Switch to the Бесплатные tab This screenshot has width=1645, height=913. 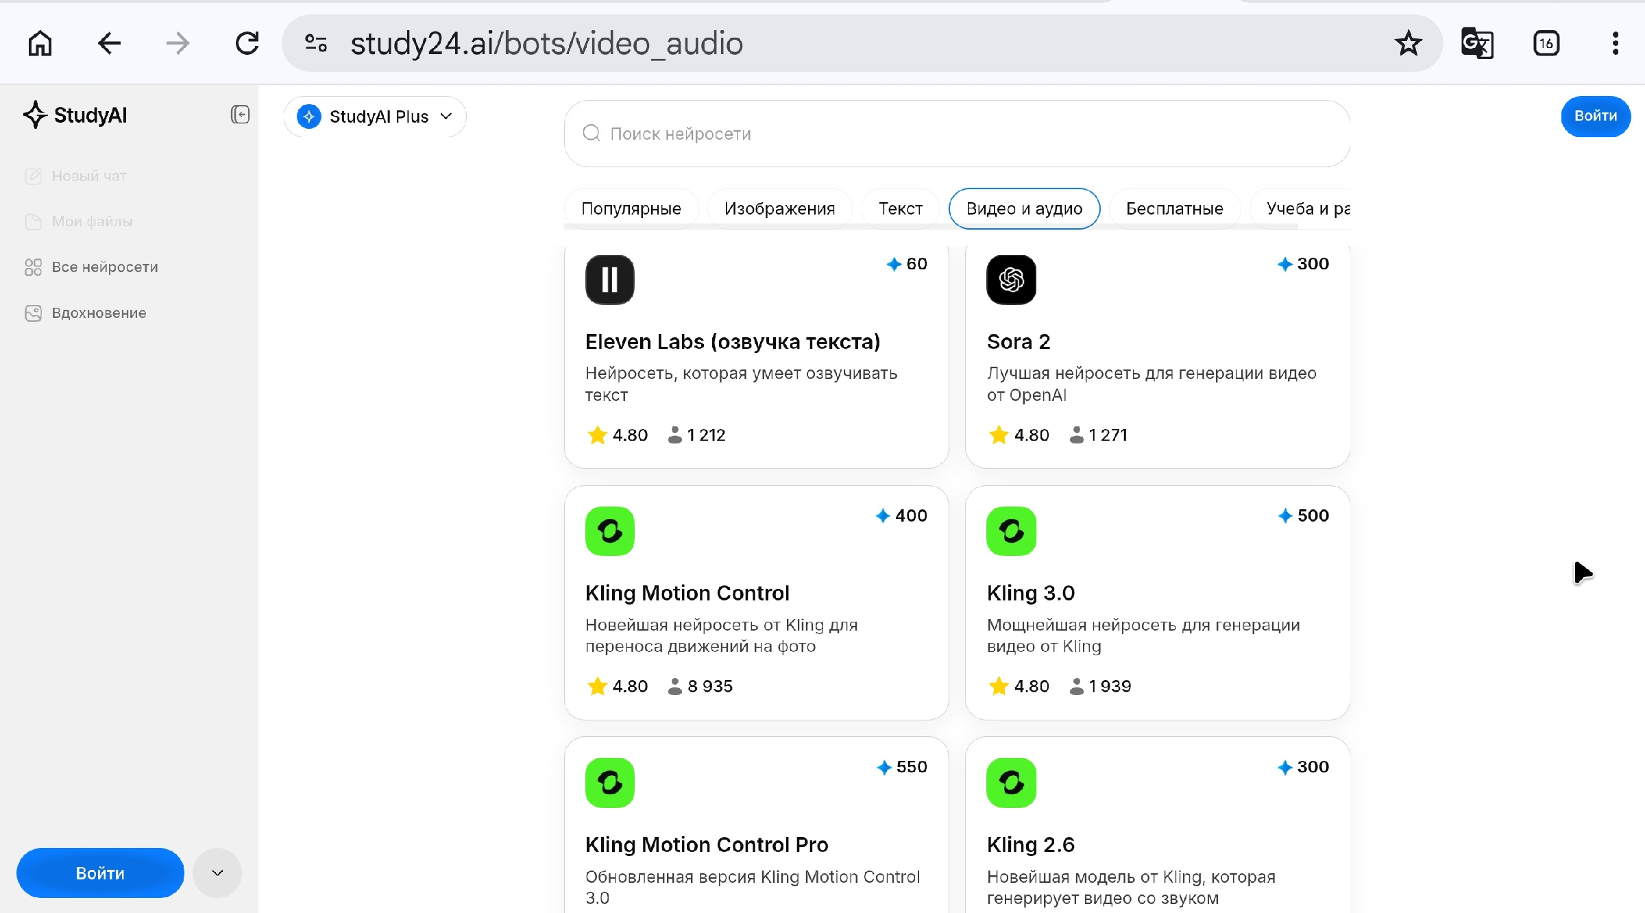pyautogui.click(x=1175, y=208)
